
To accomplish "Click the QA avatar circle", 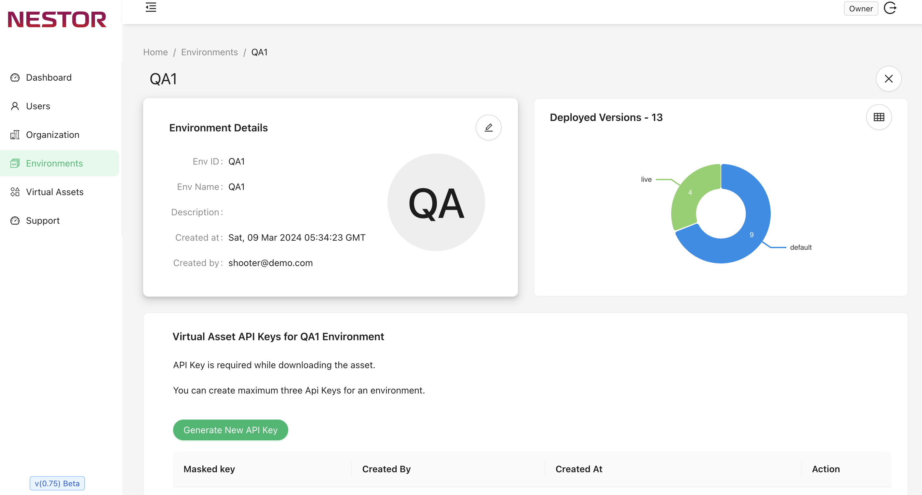I will (x=436, y=202).
